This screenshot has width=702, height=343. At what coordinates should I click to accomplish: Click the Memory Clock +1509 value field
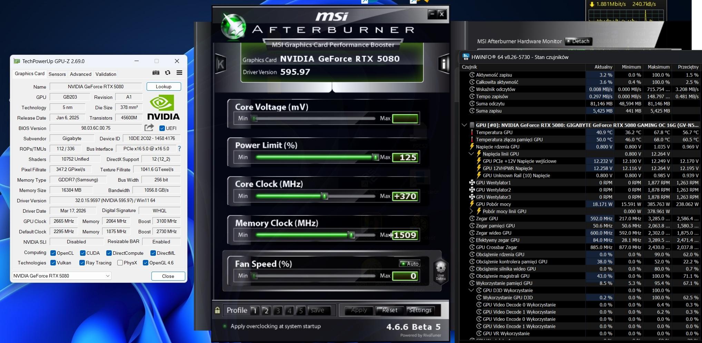[405, 235]
